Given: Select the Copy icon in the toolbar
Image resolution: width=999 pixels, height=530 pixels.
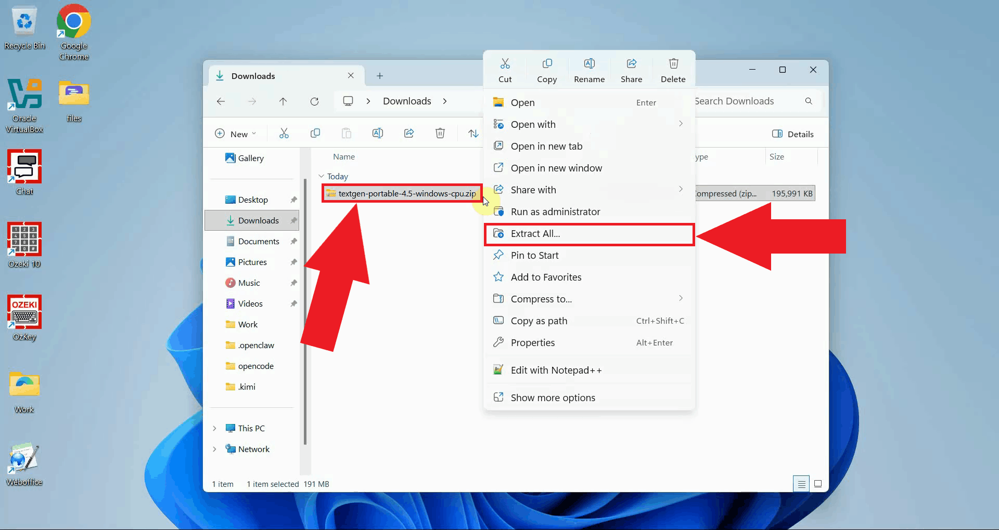Looking at the screenshot, I should [x=547, y=70].
